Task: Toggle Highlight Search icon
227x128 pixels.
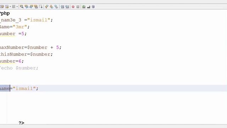Action: click(x=36, y=7)
